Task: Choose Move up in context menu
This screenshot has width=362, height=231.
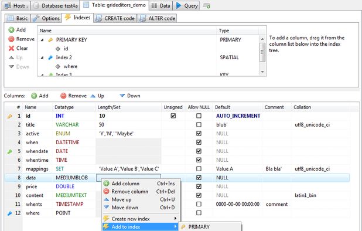Action: click(x=141, y=199)
